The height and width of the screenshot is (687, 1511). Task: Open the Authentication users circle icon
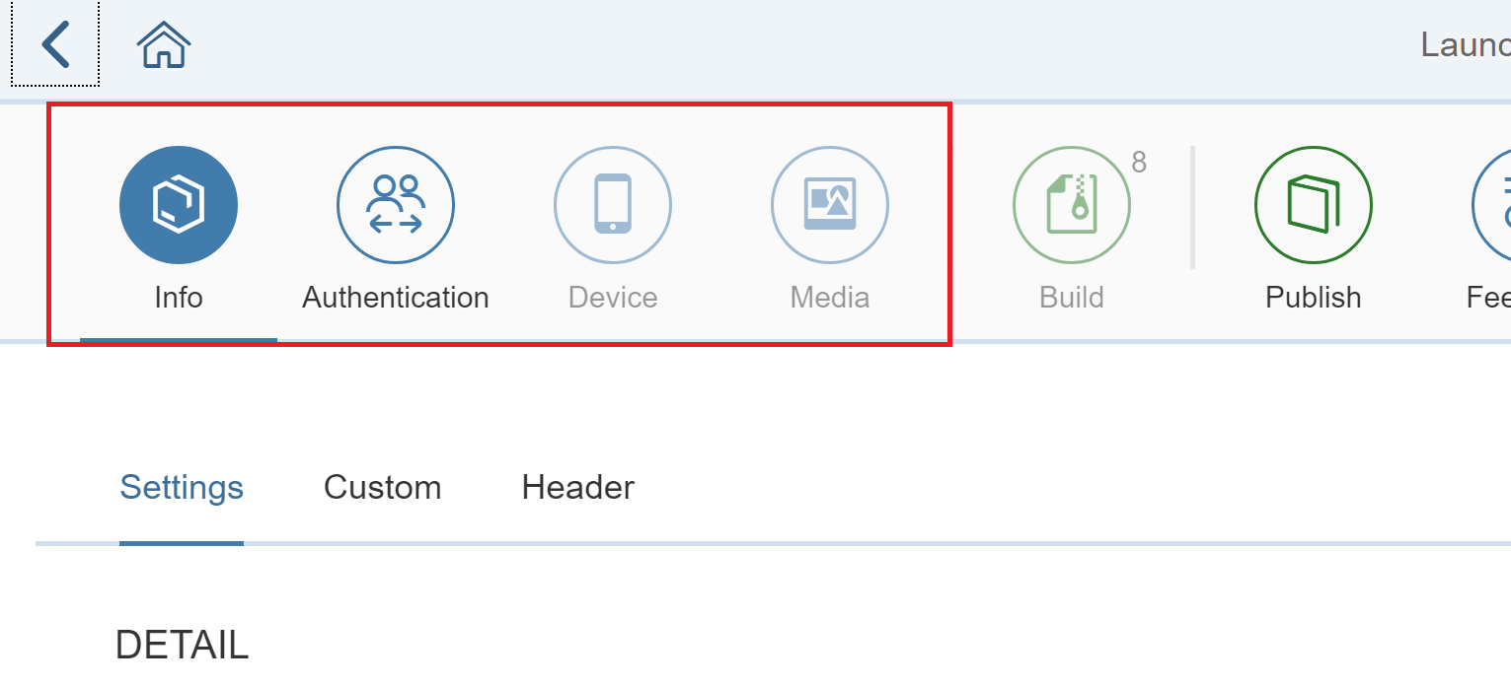click(x=396, y=205)
